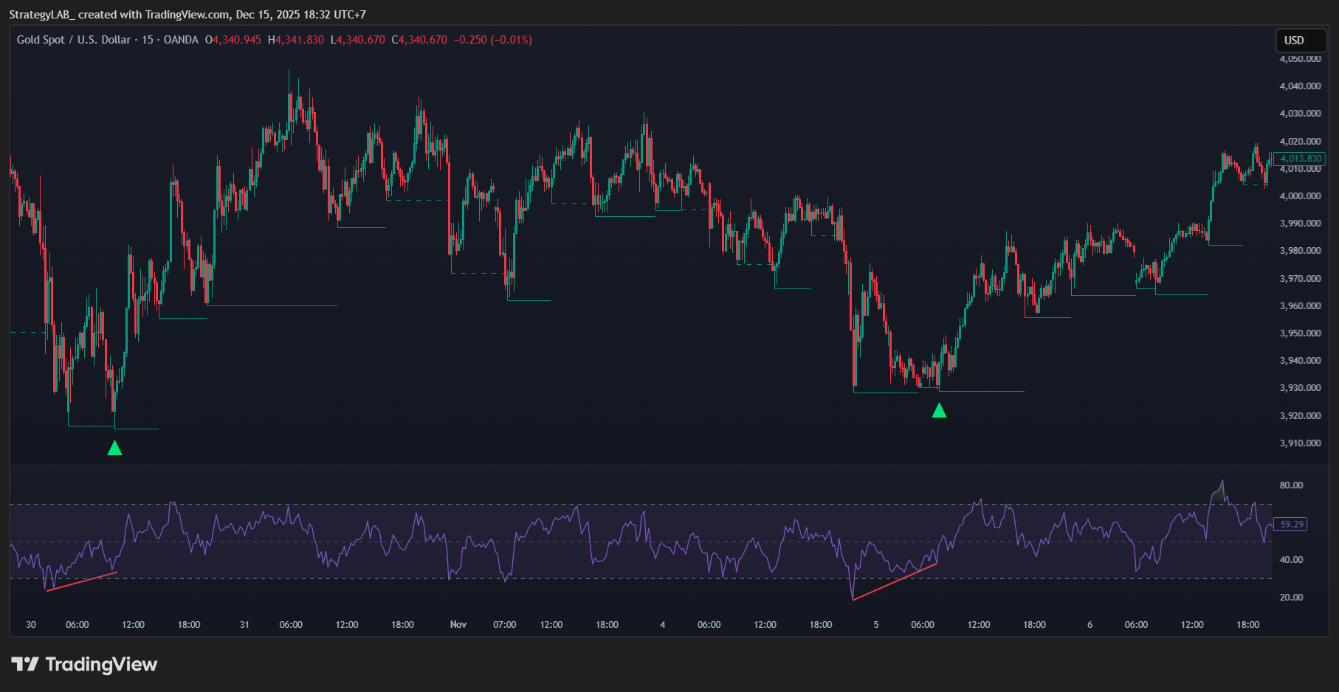Viewport: 1339px width, 692px height.
Task: Click the open value O4,340.945
Action: (x=233, y=40)
